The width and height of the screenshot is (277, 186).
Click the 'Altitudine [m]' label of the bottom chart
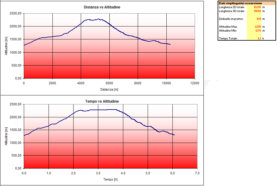point(6,136)
